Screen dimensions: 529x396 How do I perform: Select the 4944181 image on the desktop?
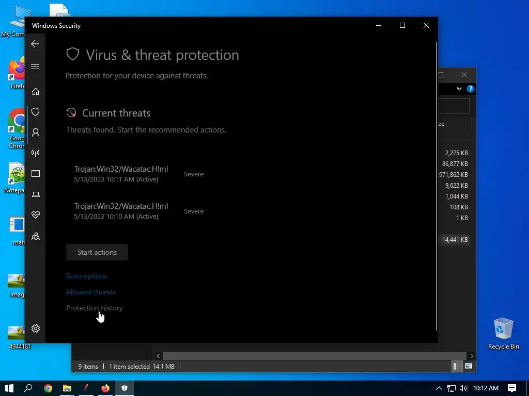click(x=17, y=338)
